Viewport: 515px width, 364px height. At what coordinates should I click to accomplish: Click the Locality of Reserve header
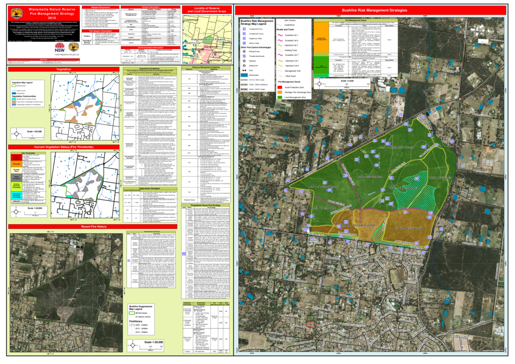pyautogui.click(x=207, y=10)
